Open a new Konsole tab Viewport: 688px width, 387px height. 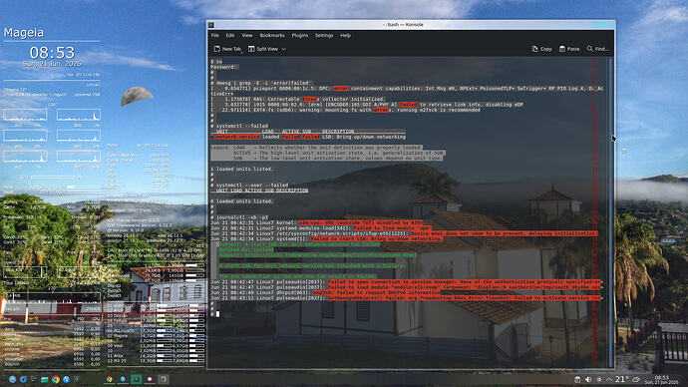(x=227, y=49)
